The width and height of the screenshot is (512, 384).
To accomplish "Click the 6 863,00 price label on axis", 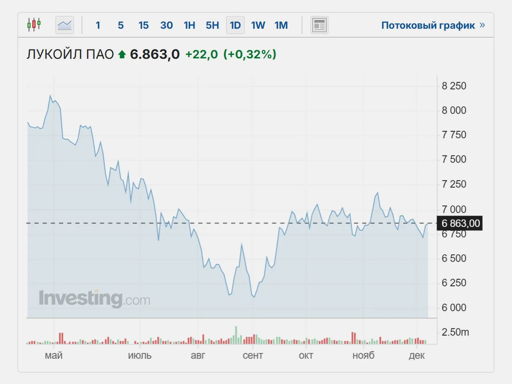I will tap(460, 223).
